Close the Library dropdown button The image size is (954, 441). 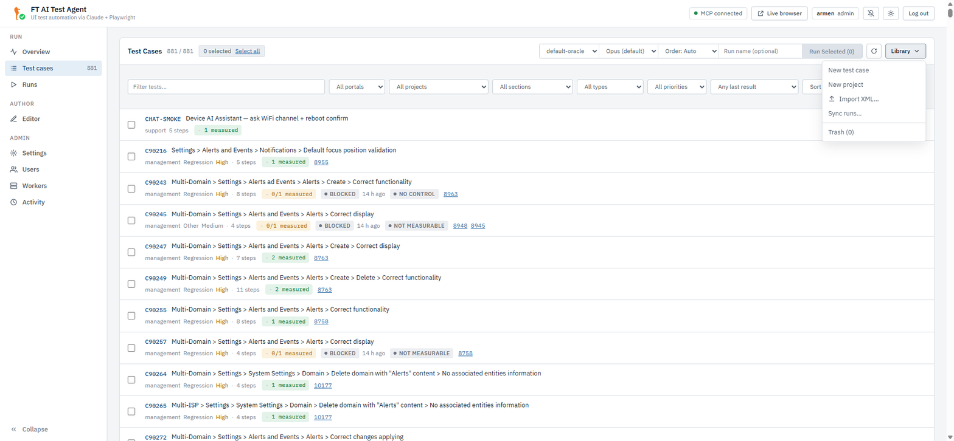tap(905, 52)
